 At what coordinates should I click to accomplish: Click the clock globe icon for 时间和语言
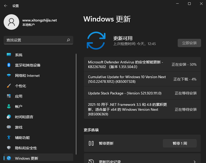coord(9,117)
